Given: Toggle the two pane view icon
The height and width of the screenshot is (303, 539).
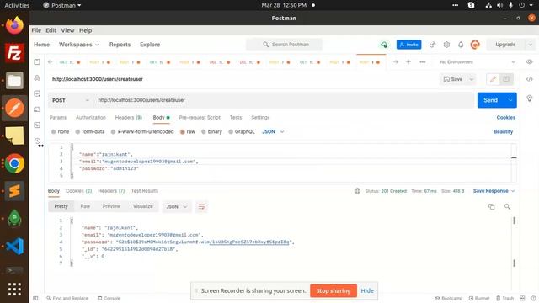Looking at the screenshot, I should (x=522, y=298).
